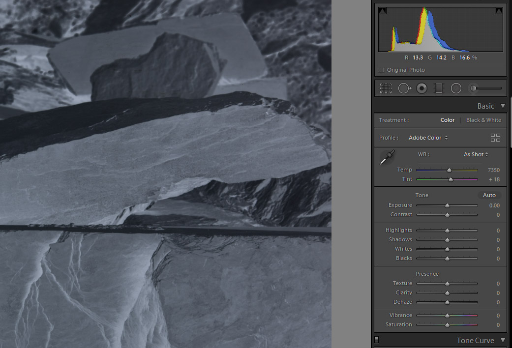
Task: Select the Spot Removal tool
Action: 404,88
